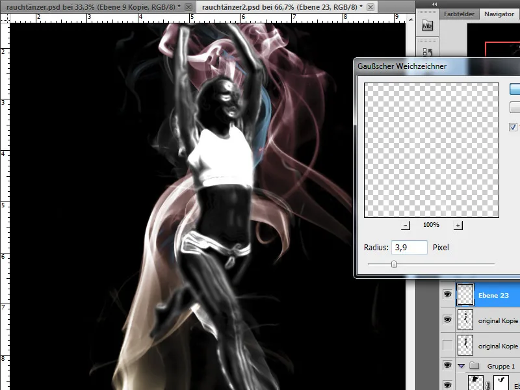Image resolution: width=520 pixels, height=390 pixels.
Task: Click the Ebene 23 layer thumbnail
Action: [465, 296]
